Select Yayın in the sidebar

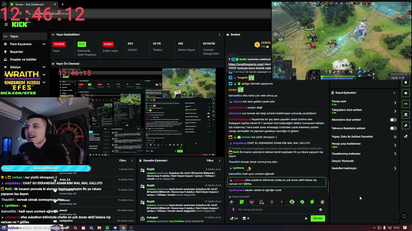(24, 37)
